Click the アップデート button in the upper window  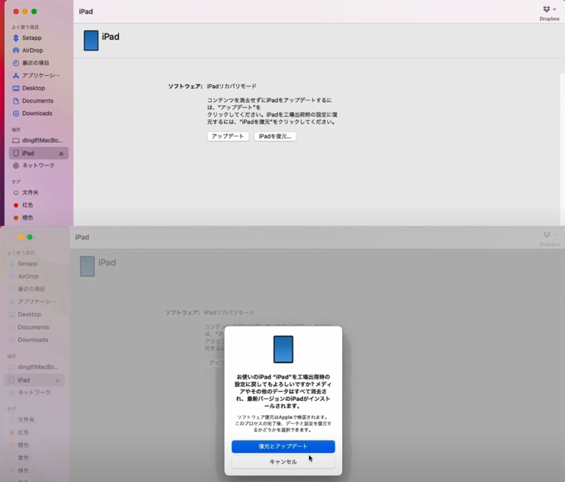(228, 137)
